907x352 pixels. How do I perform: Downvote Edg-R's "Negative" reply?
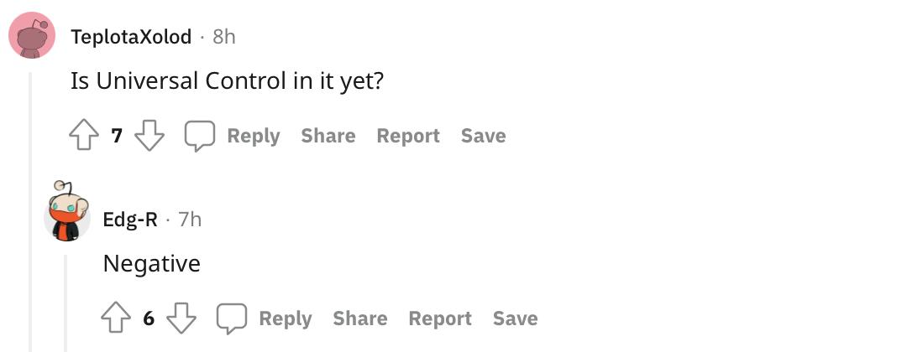pyautogui.click(x=181, y=318)
